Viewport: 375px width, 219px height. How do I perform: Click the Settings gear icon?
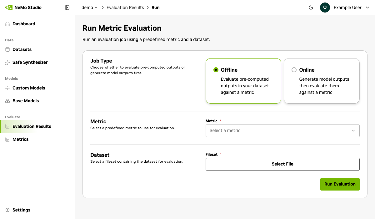[x=7, y=210]
